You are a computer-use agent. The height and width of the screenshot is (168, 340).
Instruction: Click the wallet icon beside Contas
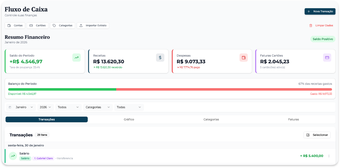pos(9,26)
